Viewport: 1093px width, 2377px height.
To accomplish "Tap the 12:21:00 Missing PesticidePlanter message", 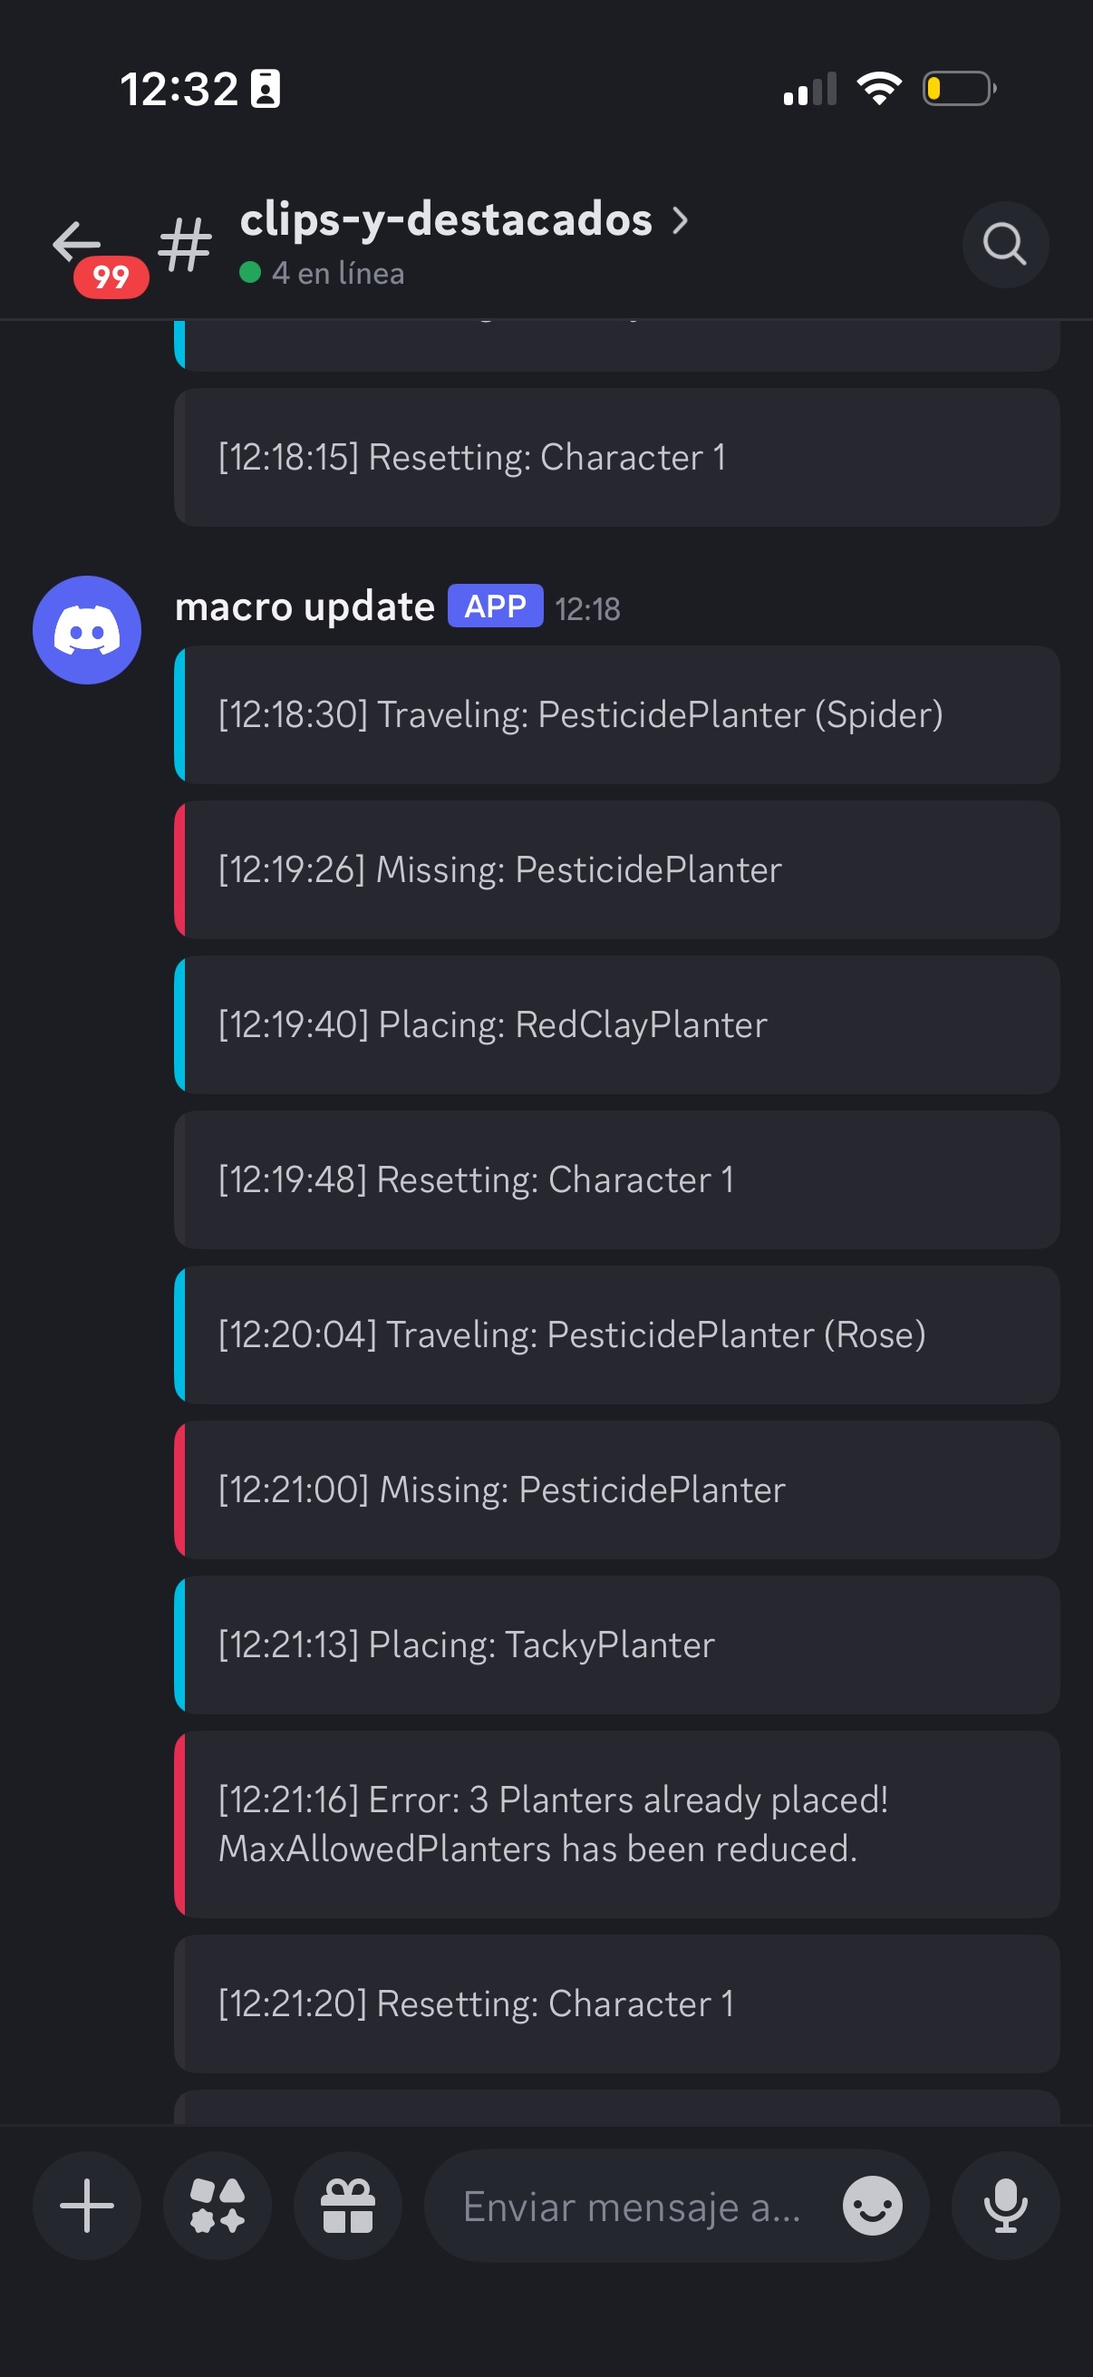I will [x=616, y=1490].
